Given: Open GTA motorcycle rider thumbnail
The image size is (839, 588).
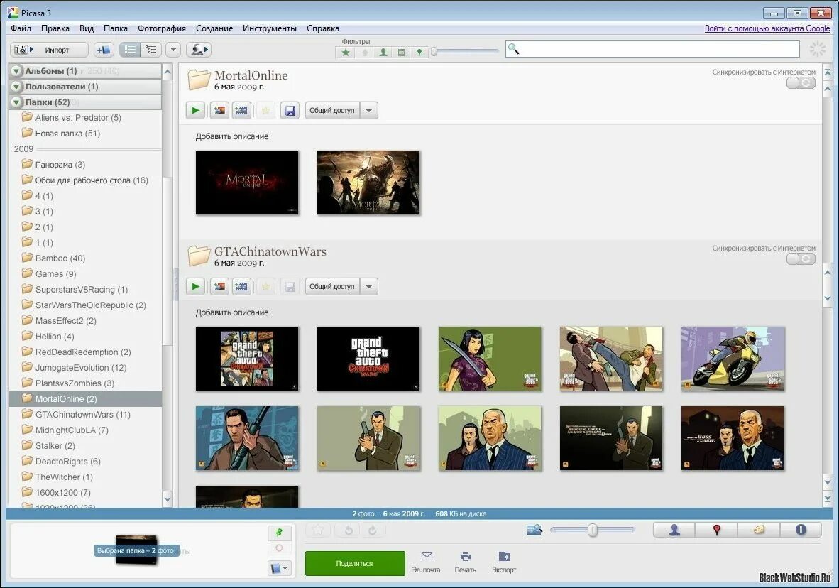Looking at the screenshot, I should click(x=733, y=359).
